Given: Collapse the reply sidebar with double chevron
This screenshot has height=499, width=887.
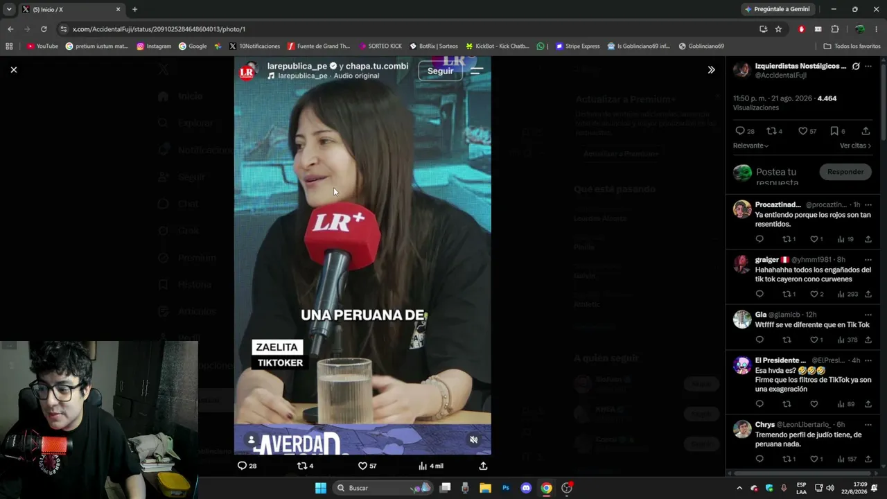Looking at the screenshot, I should 711,70.
